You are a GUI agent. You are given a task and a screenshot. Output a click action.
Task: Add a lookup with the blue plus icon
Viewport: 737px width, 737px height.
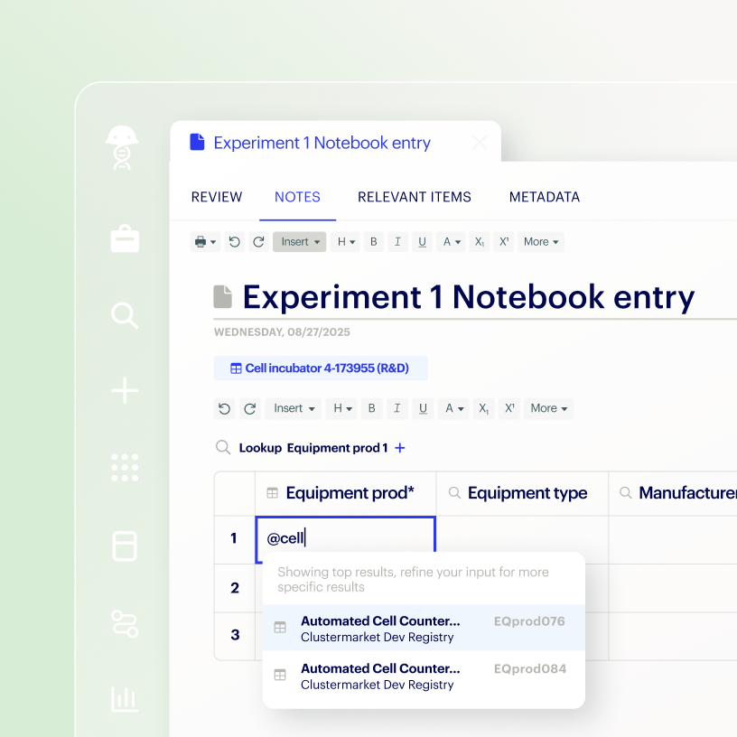coord(400,448)
